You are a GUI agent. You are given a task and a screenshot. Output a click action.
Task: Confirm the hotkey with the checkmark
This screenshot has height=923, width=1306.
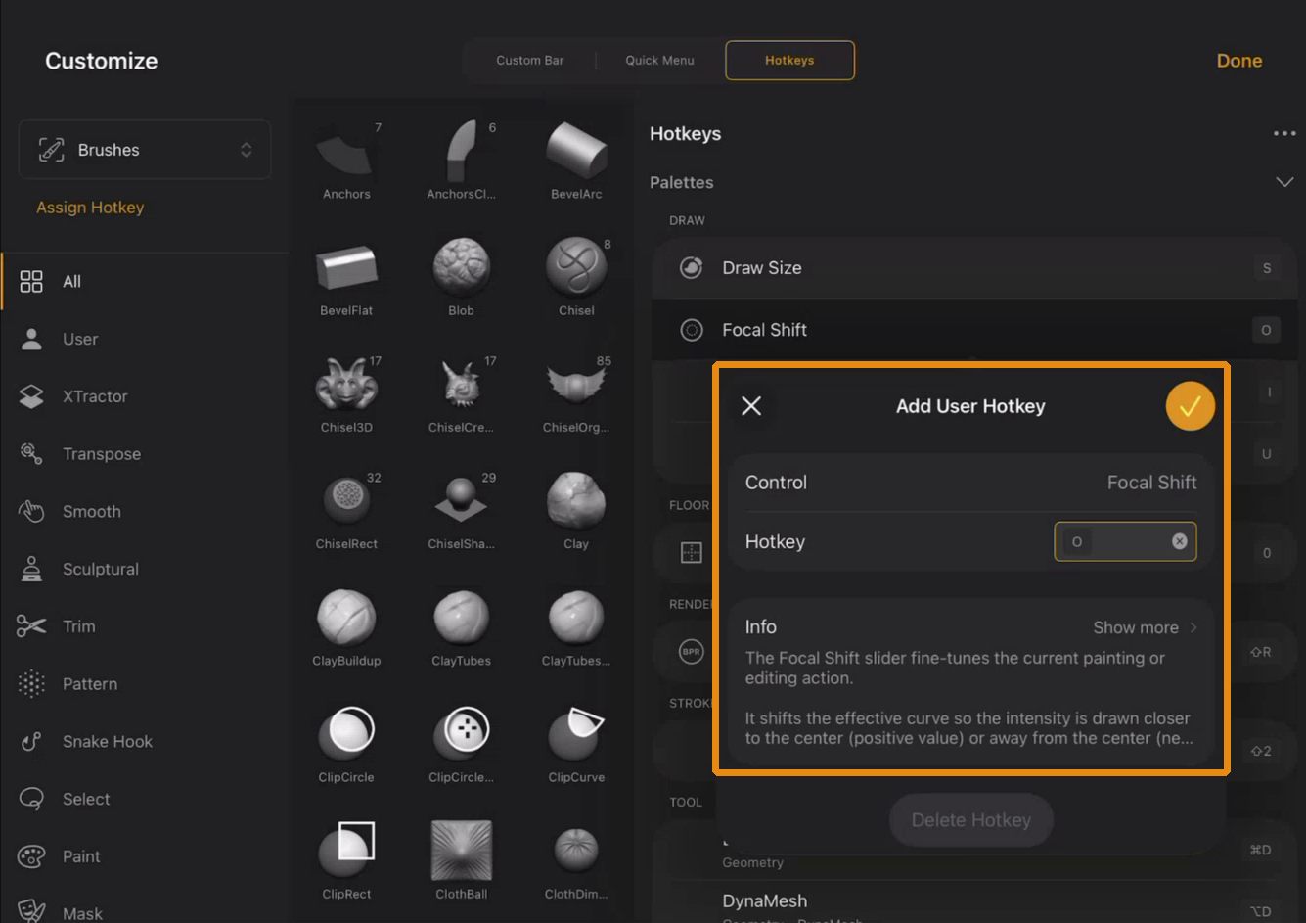pyautogui.click(x=1190, y=406)
